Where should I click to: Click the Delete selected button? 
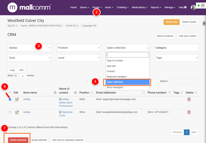point(18,140)
